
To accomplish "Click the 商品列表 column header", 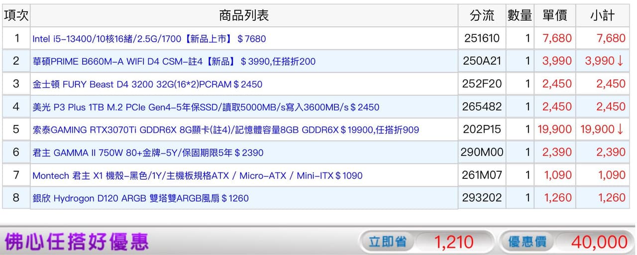I will tap(243, 15).
